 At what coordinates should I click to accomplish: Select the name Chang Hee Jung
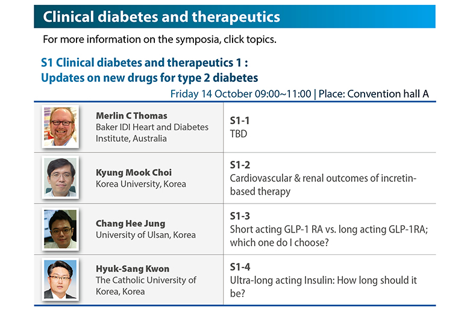[x=130, y=223]
